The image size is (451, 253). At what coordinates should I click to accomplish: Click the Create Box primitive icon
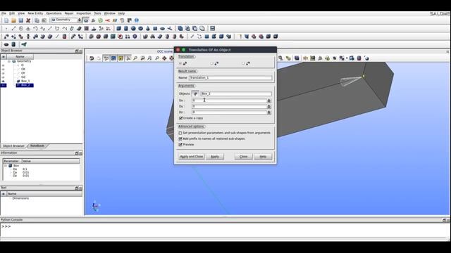118,28
